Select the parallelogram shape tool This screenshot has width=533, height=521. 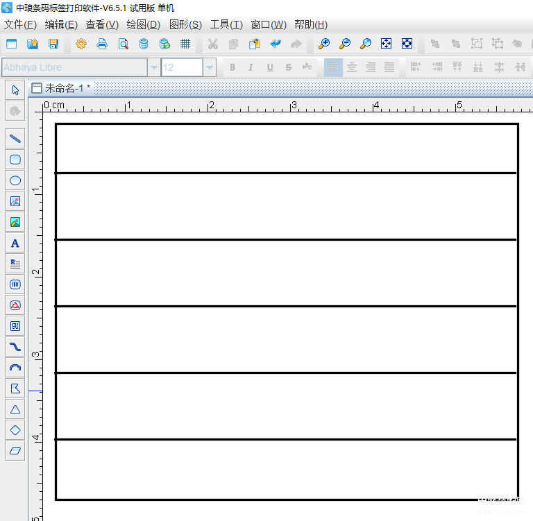(x=15, y=451)
